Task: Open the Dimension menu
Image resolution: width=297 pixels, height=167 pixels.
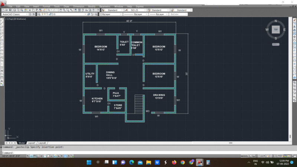Action: click(x=79, y=6)
